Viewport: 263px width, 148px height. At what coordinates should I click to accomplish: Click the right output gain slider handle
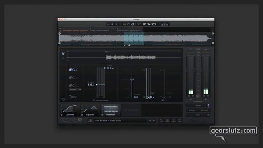[x=210, y=70]
